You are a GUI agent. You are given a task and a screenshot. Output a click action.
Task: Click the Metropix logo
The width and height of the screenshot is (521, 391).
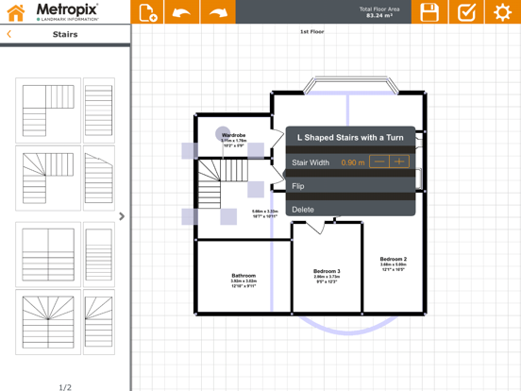click(x=67, y=12)
